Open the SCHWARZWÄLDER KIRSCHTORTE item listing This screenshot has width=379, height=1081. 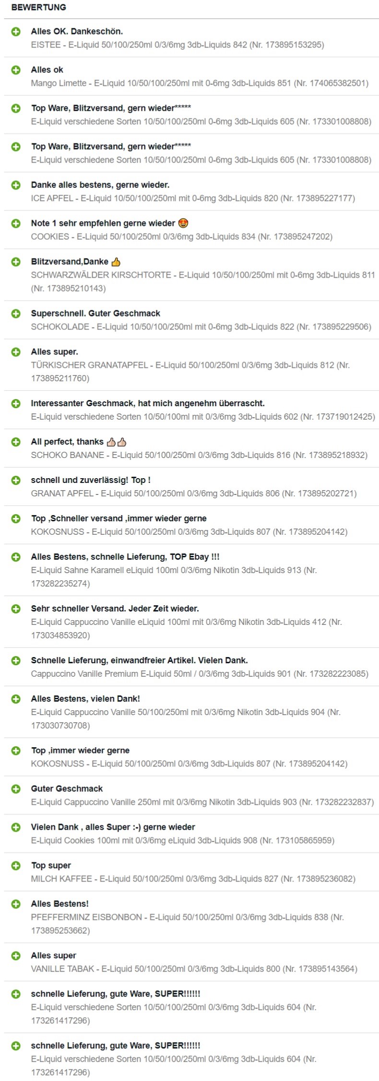pos(203,282)
